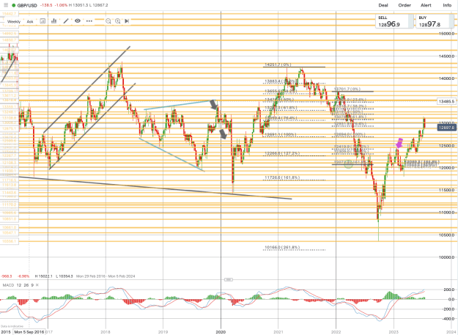Click the 15442.7 level label at left

10,14
